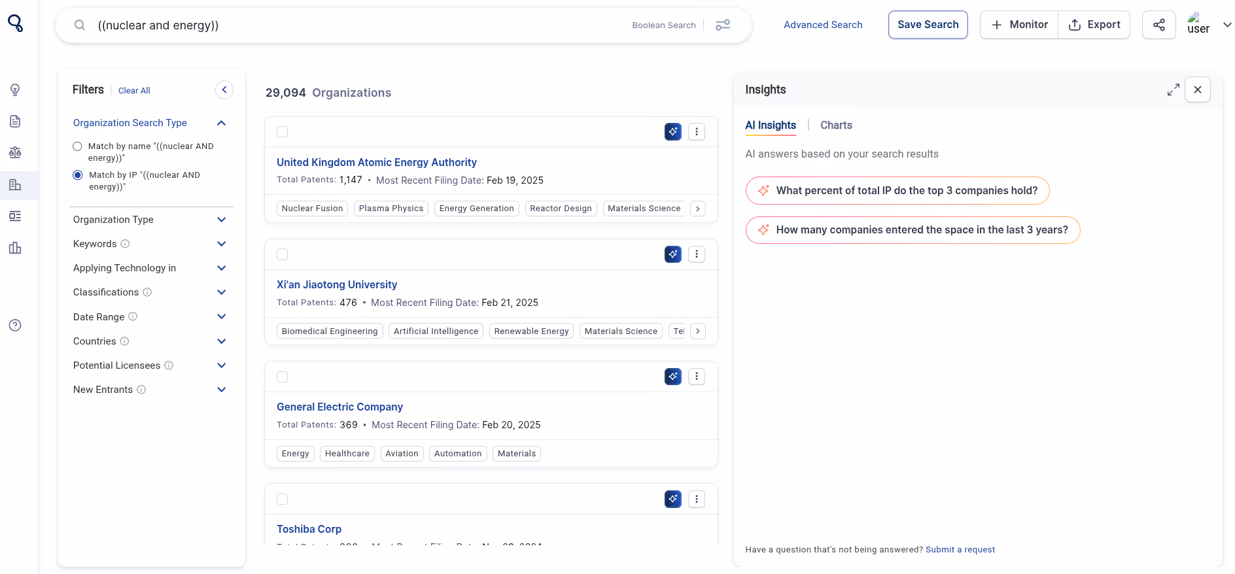Viewport: 1235px width, 574px height.
Task: Expand Date Range filter
Action: coord(221,316)
